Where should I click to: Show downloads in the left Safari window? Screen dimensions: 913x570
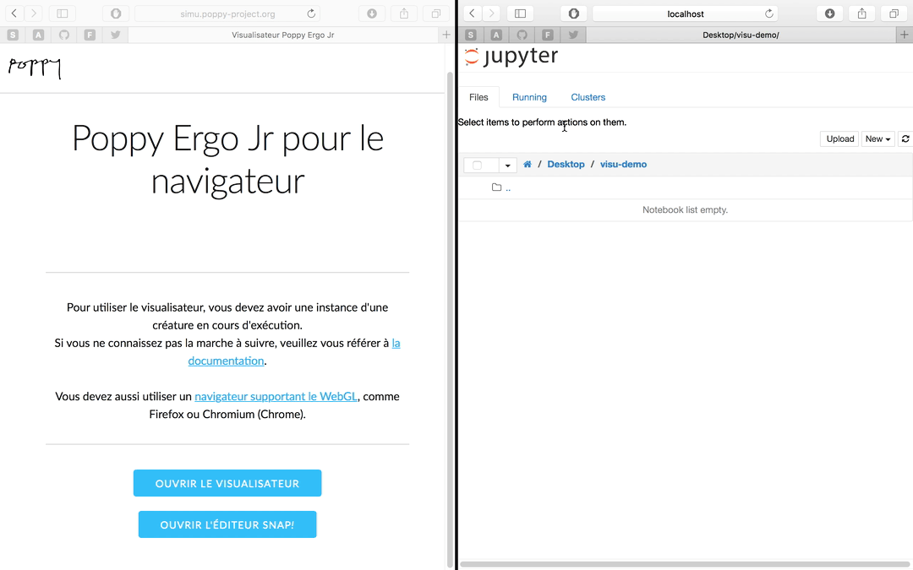pos(372,14)
